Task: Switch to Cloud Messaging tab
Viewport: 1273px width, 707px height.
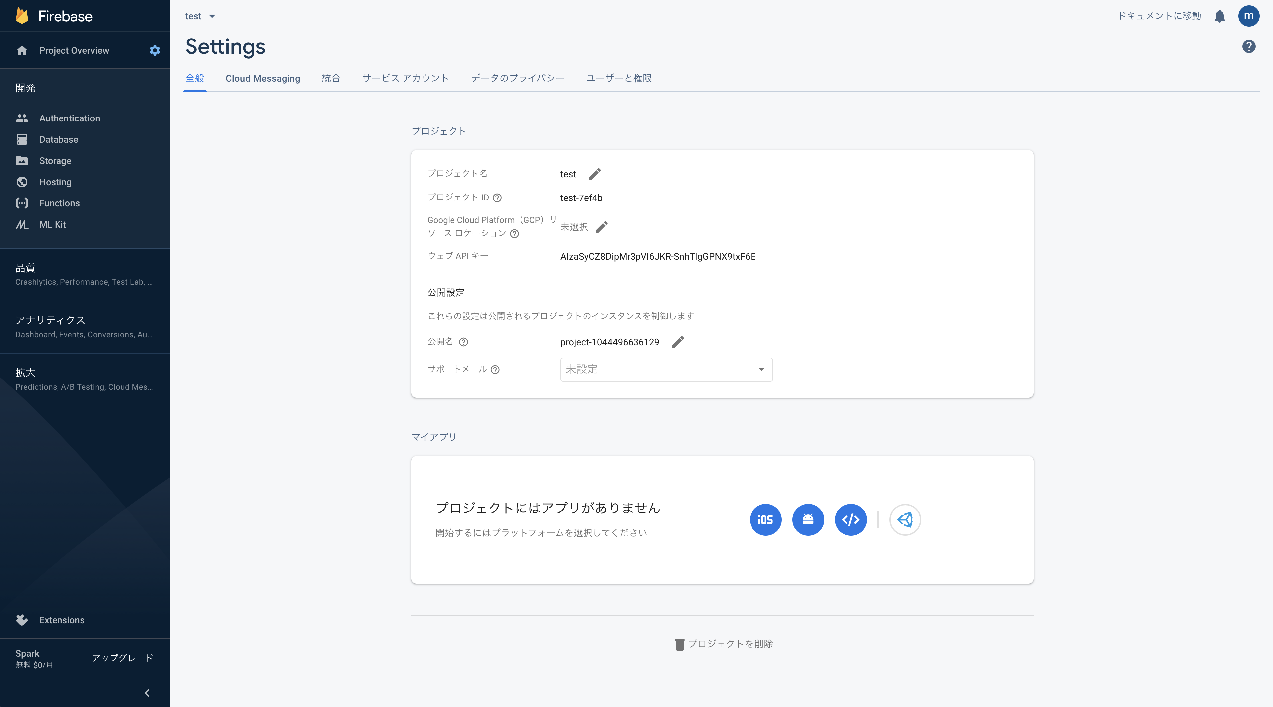Action: pos(263,78)
